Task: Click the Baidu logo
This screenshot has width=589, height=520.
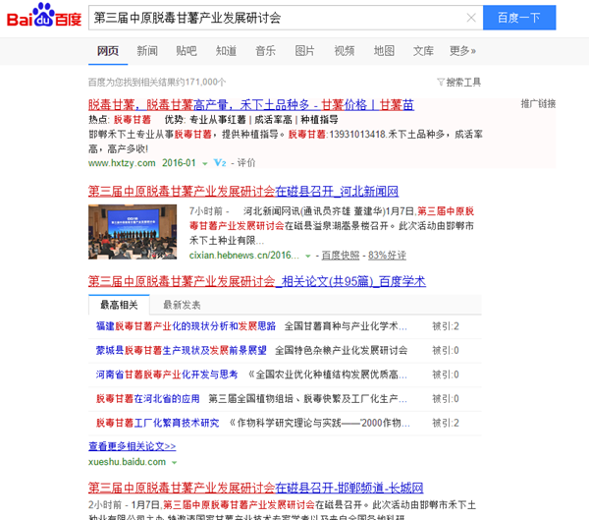Action: coord(44,17)
